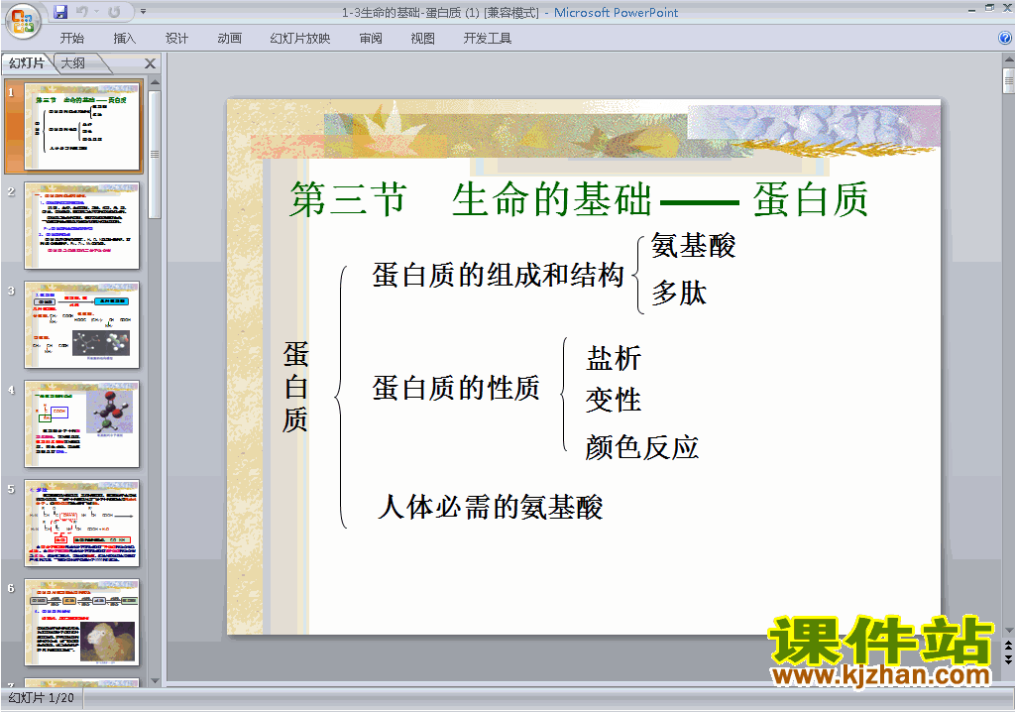Open the 插入 ribbon tab
The image size is (1015, 712).
tap(124, 39)
